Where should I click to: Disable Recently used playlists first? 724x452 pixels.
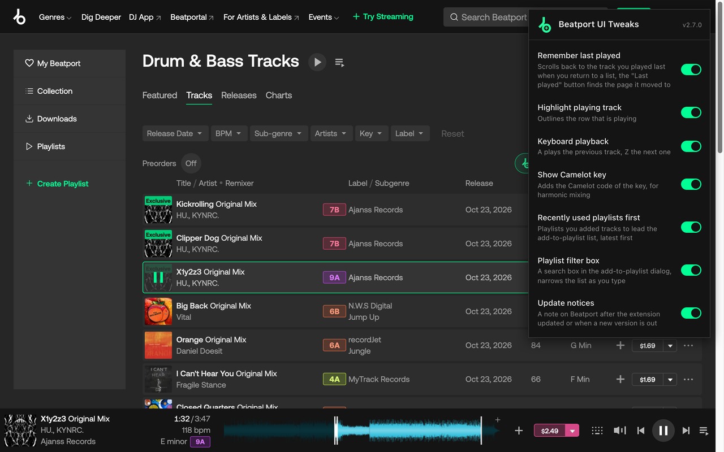tap(691, 227)
